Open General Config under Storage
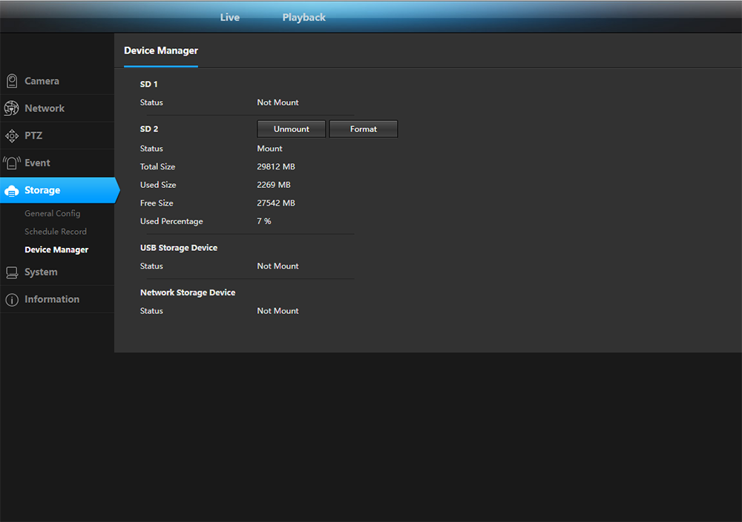This screenshot has height=522, width=742. pyautogui.click(x=52, y=213)
